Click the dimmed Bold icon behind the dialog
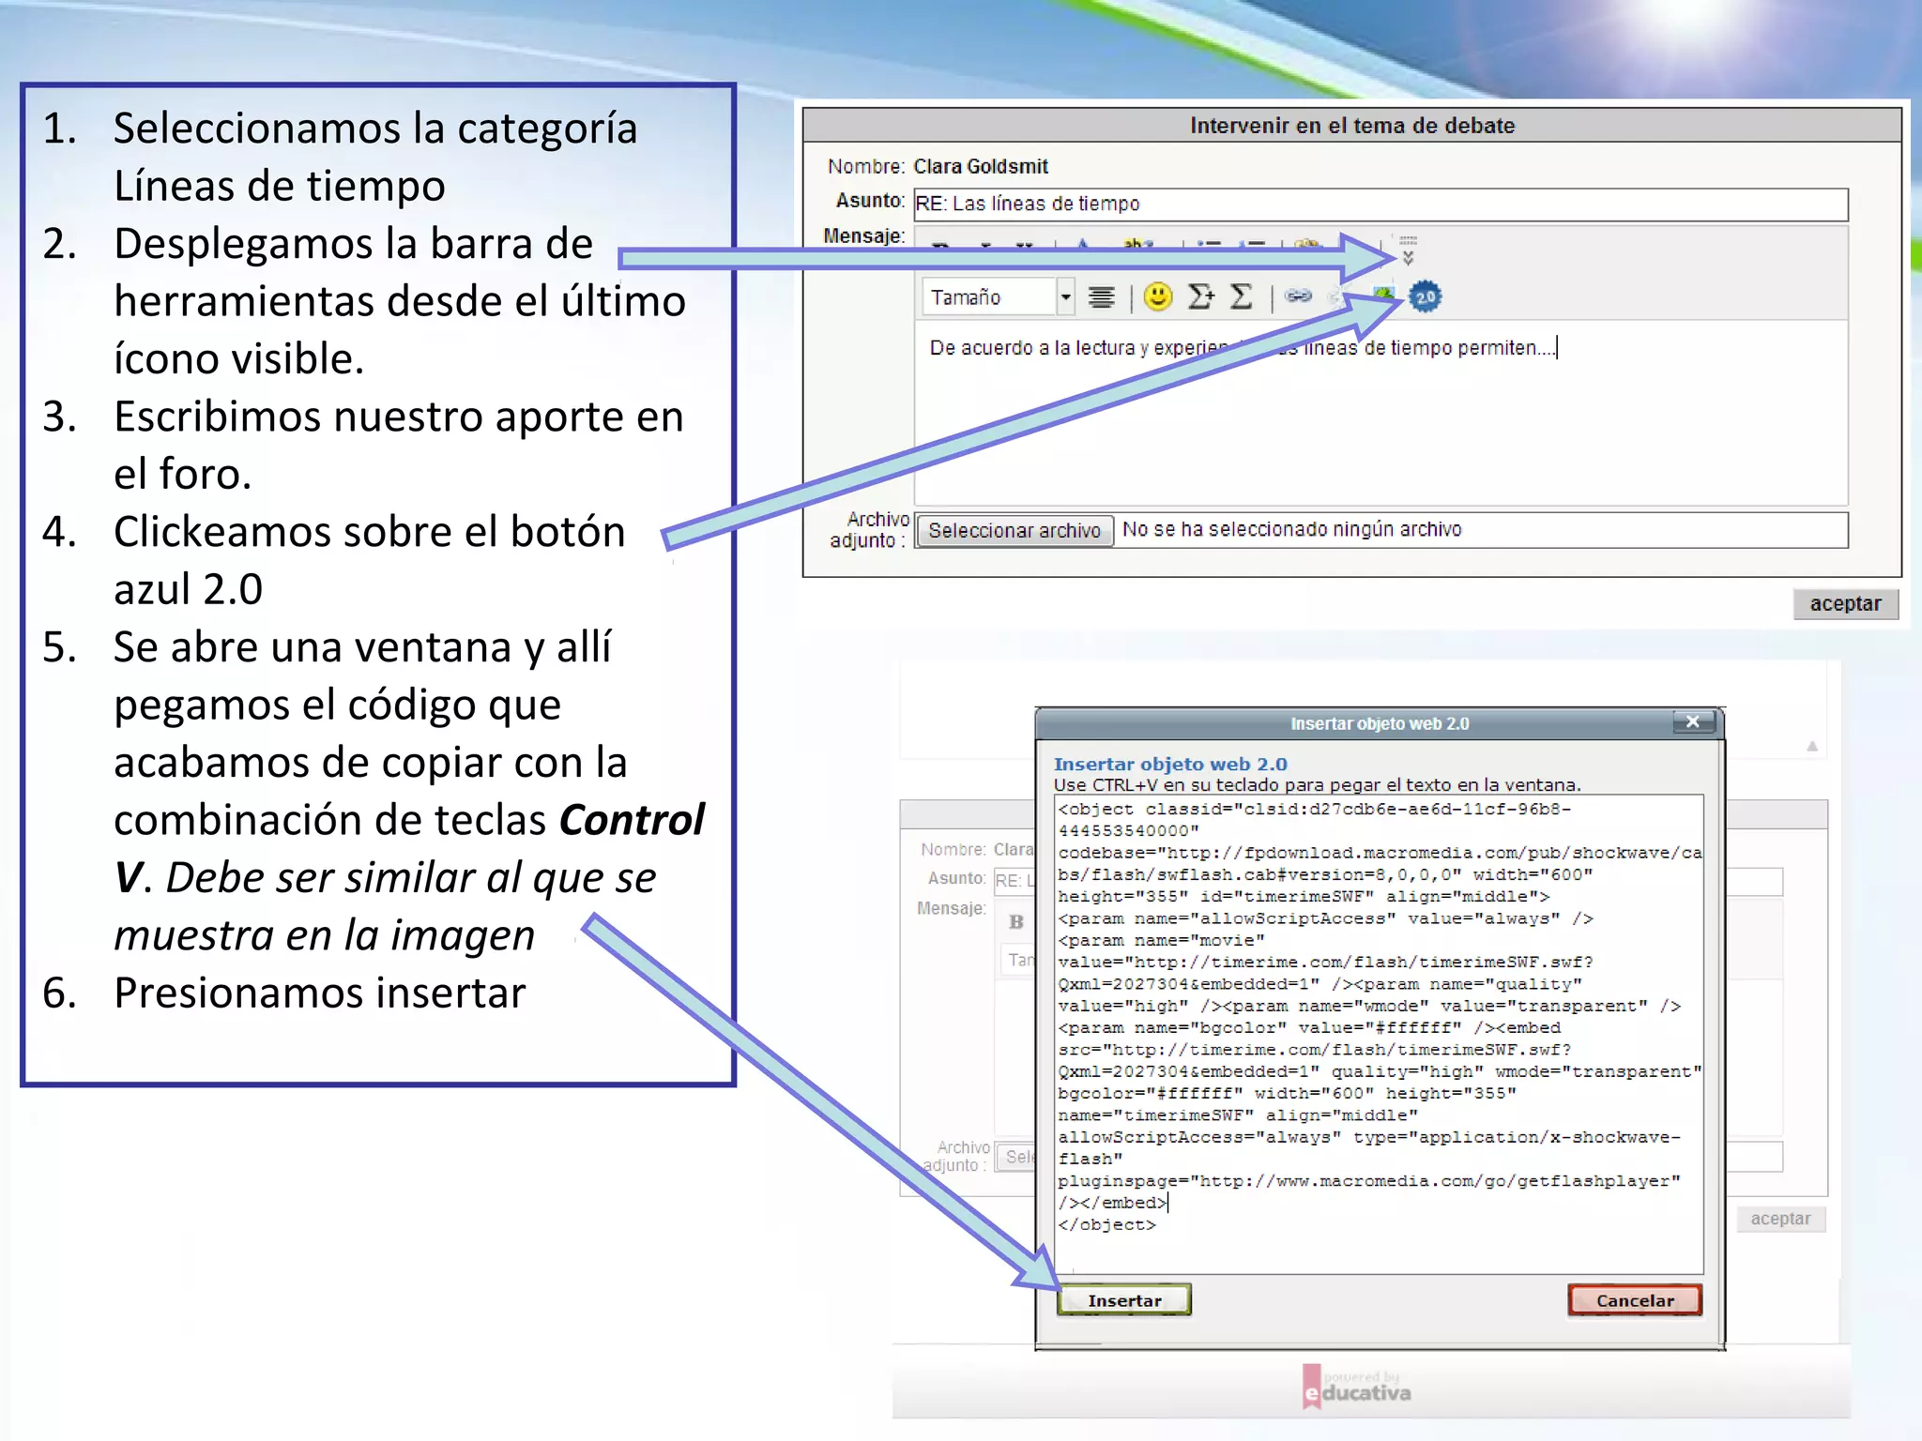This screenshot has height=1441, width=1922. click(x=1015, y=921)
